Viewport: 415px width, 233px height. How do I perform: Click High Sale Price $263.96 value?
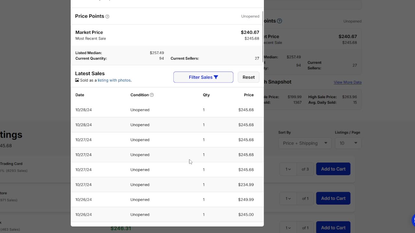349,97
